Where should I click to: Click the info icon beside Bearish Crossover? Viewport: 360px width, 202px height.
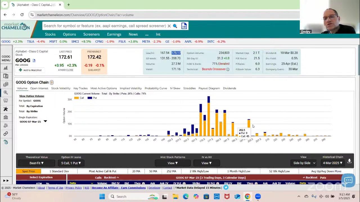pos(228,69)
